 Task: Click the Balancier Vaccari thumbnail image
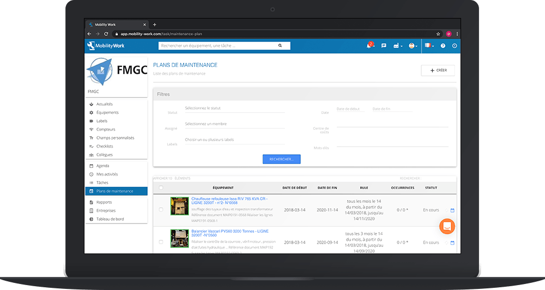click(179, 239)
